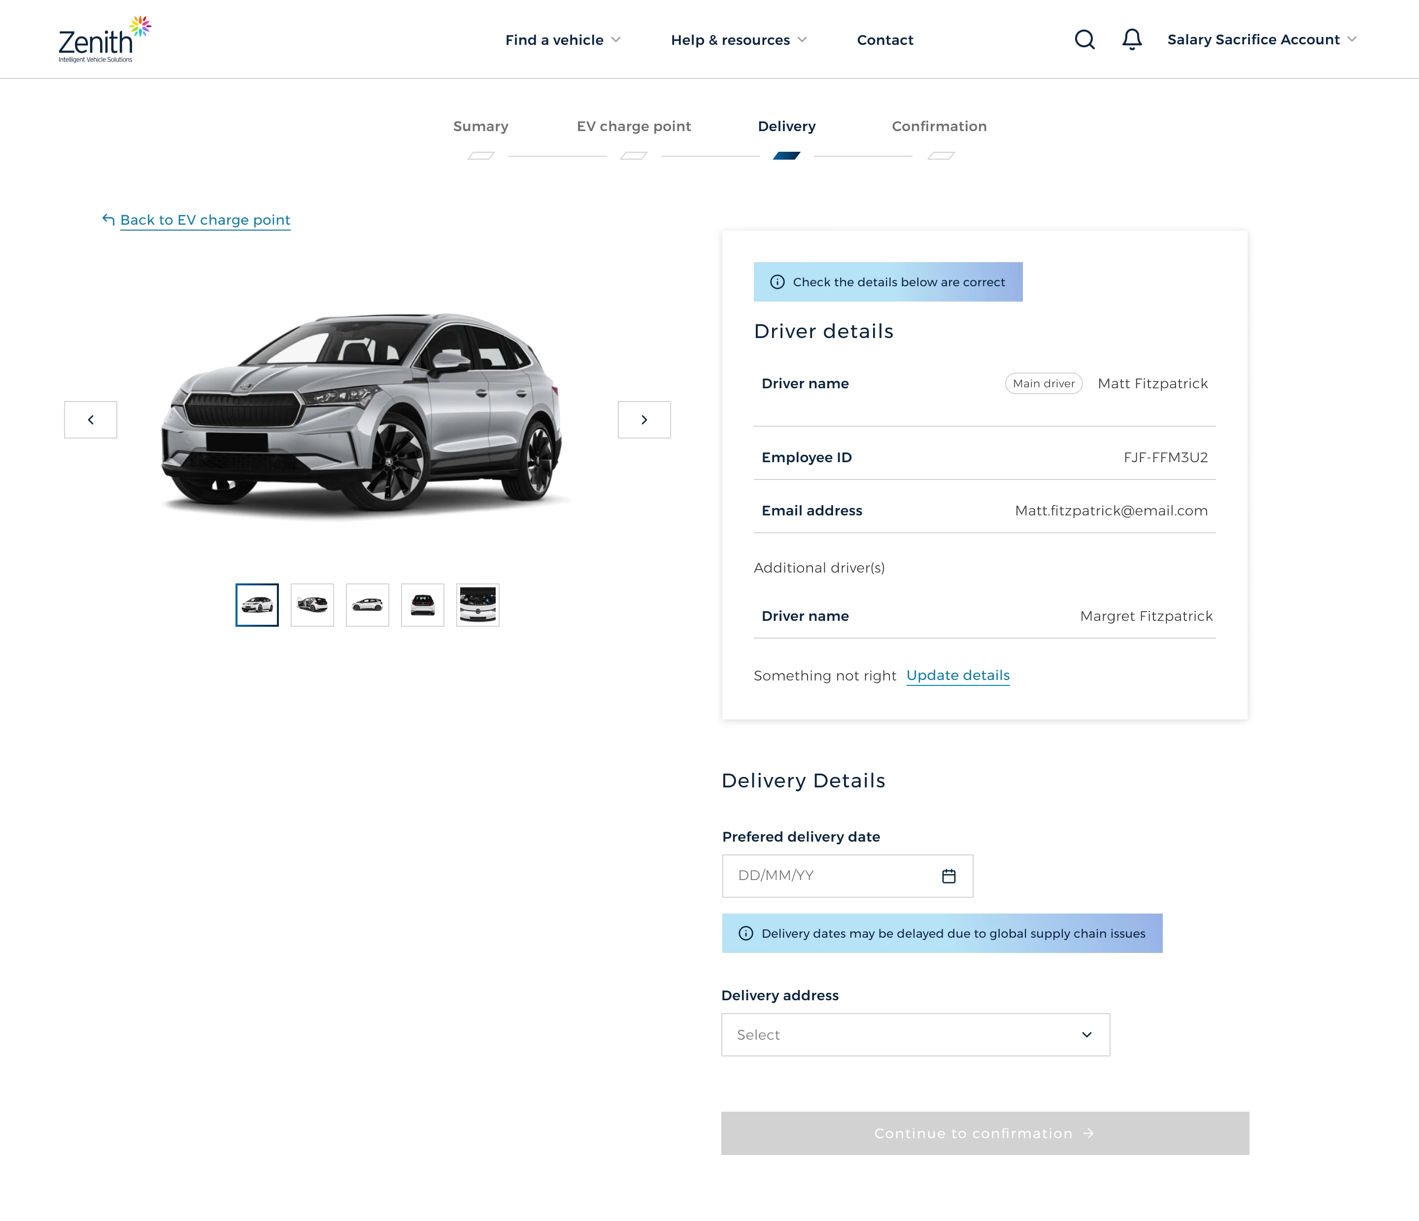
Task: Open the calendar date picker icon
Action: point(948,876)
